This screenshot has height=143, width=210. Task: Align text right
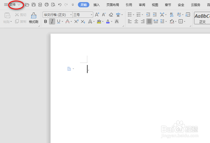point(143,21)
